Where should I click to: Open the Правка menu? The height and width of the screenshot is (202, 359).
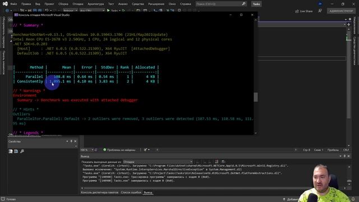coord(26,4)
